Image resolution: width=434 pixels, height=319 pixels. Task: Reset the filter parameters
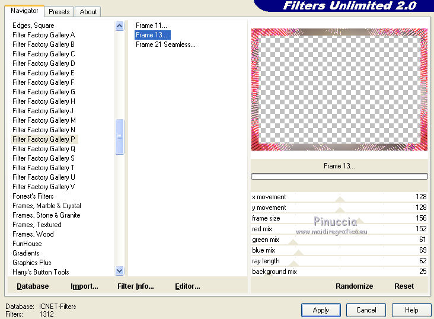[404, 286]
